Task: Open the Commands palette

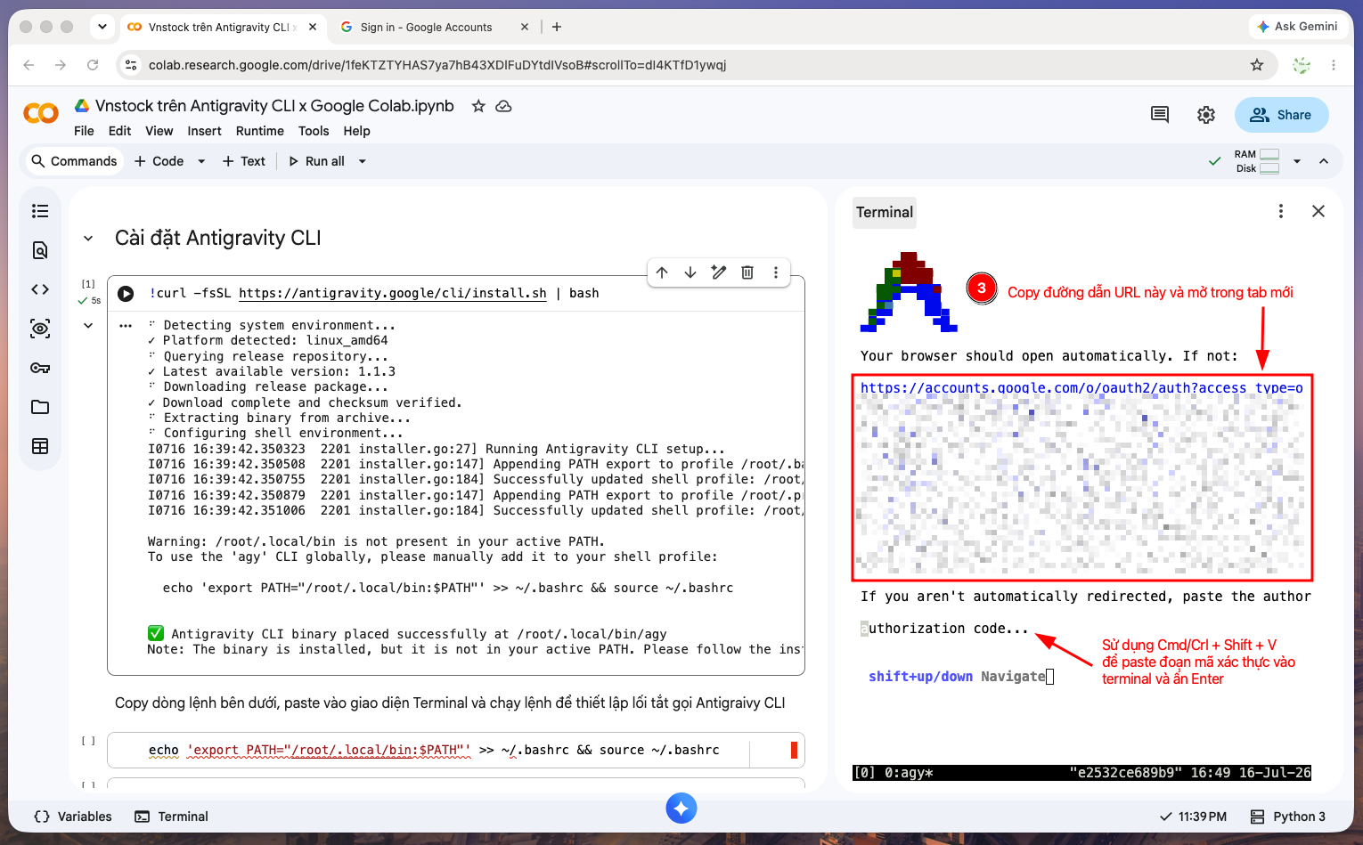Action: [74, 161]
